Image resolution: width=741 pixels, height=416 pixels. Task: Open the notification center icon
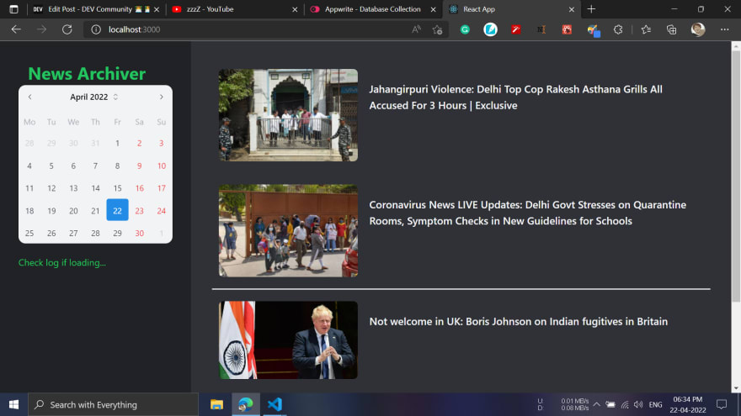[722, 405]
